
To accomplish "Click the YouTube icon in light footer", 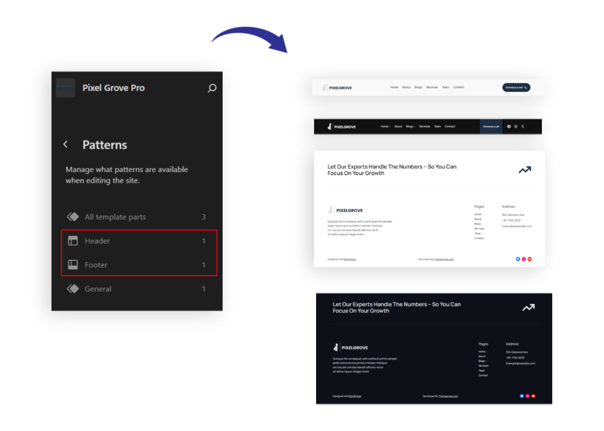I will tap(530, 259).
